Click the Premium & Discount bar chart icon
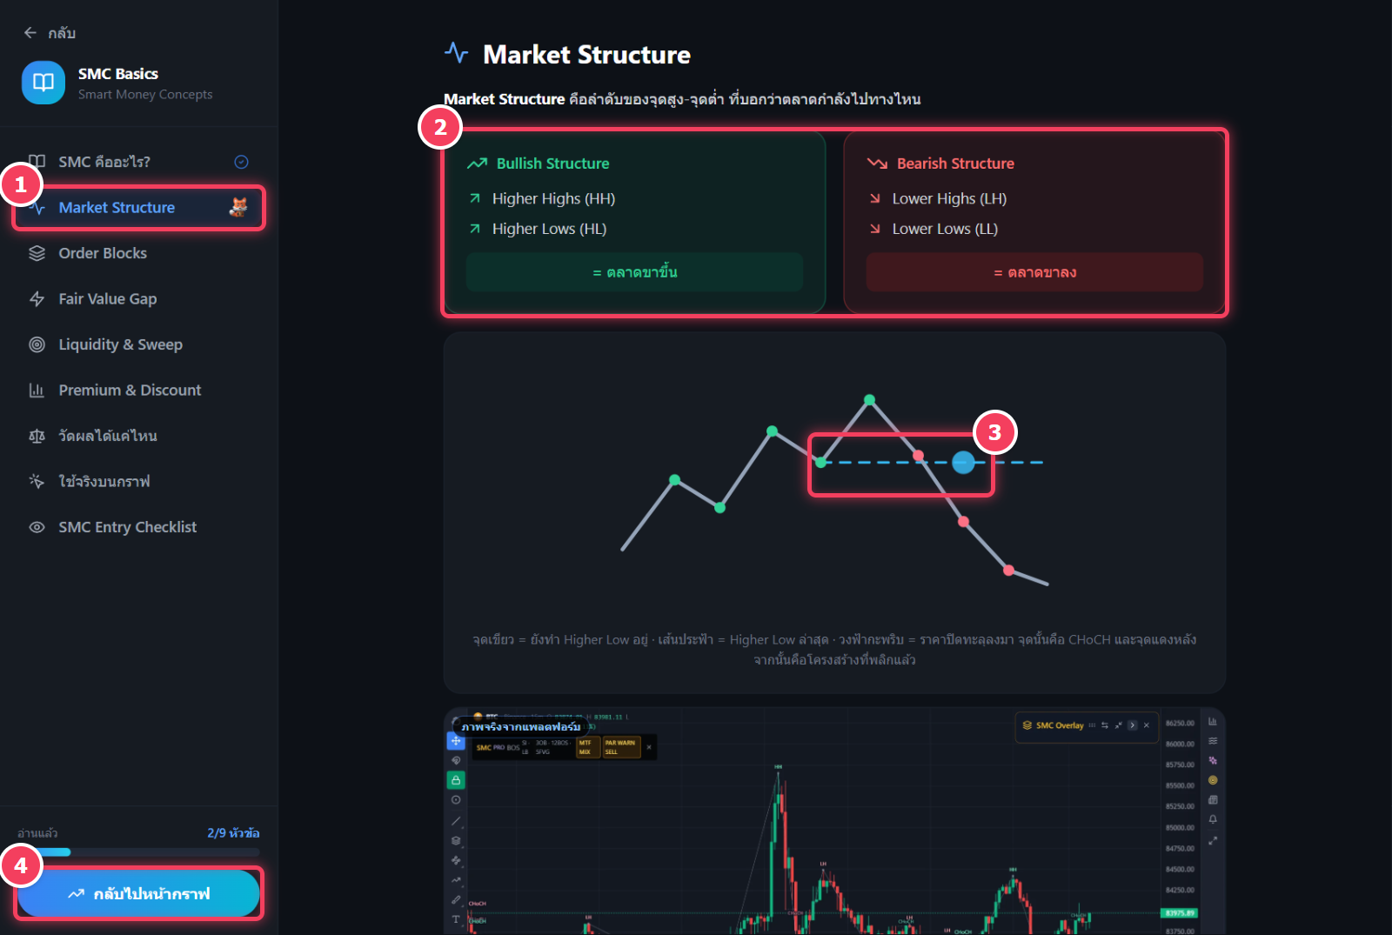 [x=37, y=391]
